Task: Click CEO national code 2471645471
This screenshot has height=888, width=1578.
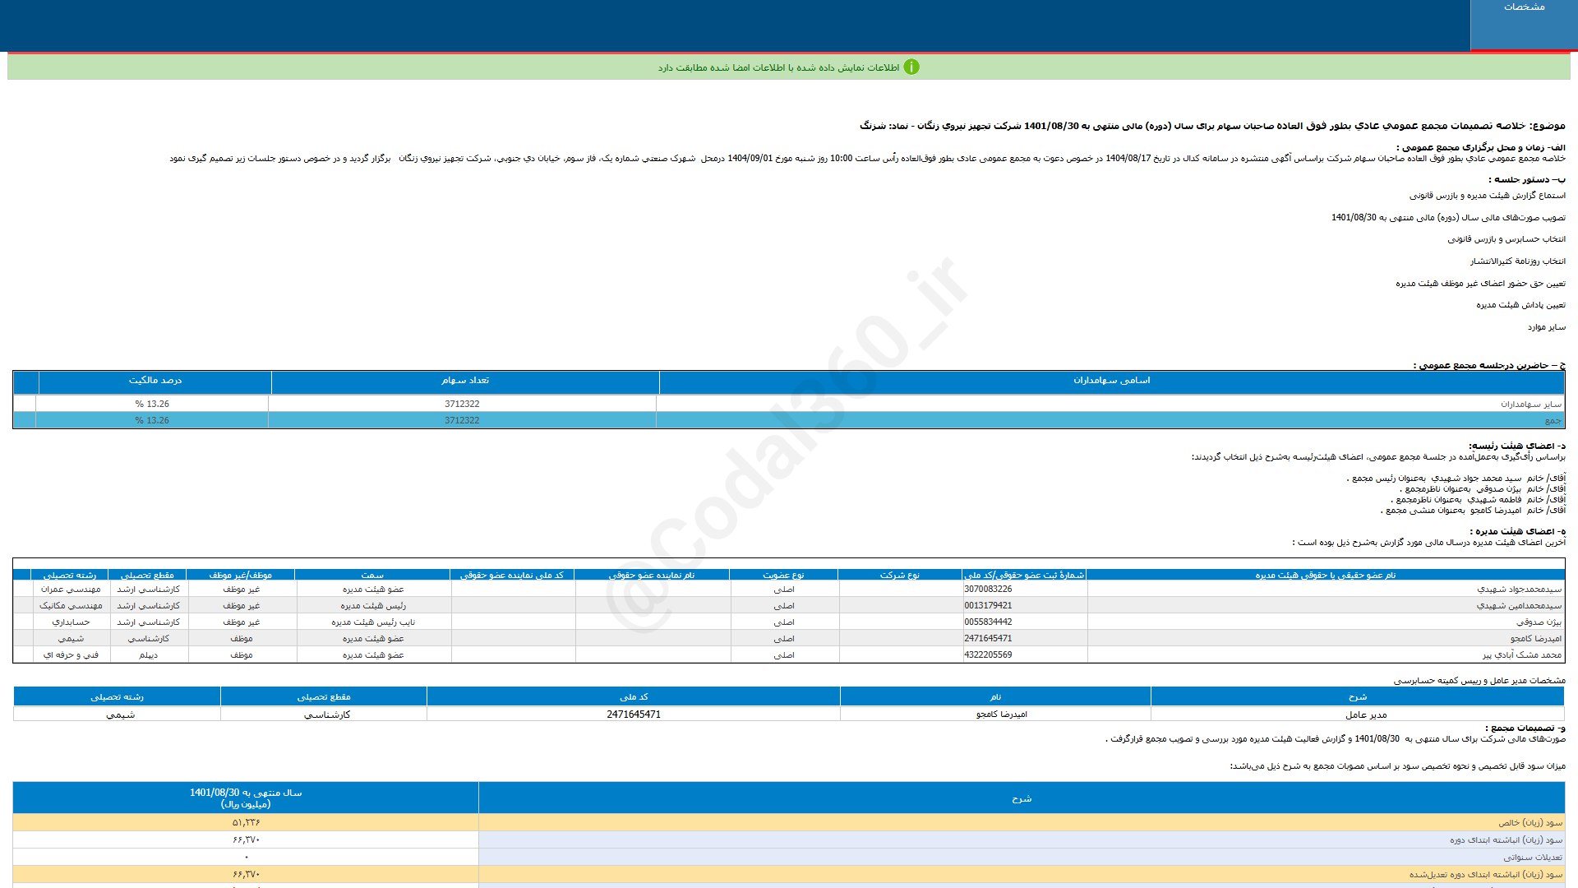Action: tap(633, 715)
